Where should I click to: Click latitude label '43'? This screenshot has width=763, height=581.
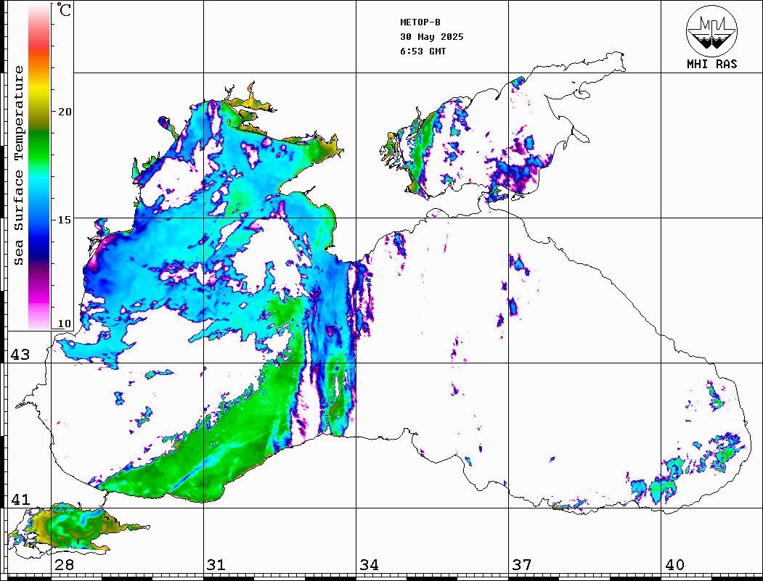[x=20, y=355]
